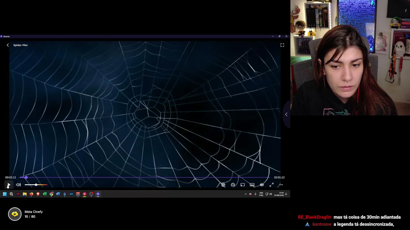Open Word from the taskbar
Screen dimensions: 410x230
tap(58, 194)
